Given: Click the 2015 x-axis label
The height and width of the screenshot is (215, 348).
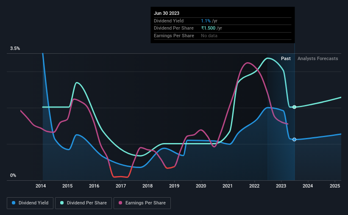Looking at the screenshot, I should point(67,186).
